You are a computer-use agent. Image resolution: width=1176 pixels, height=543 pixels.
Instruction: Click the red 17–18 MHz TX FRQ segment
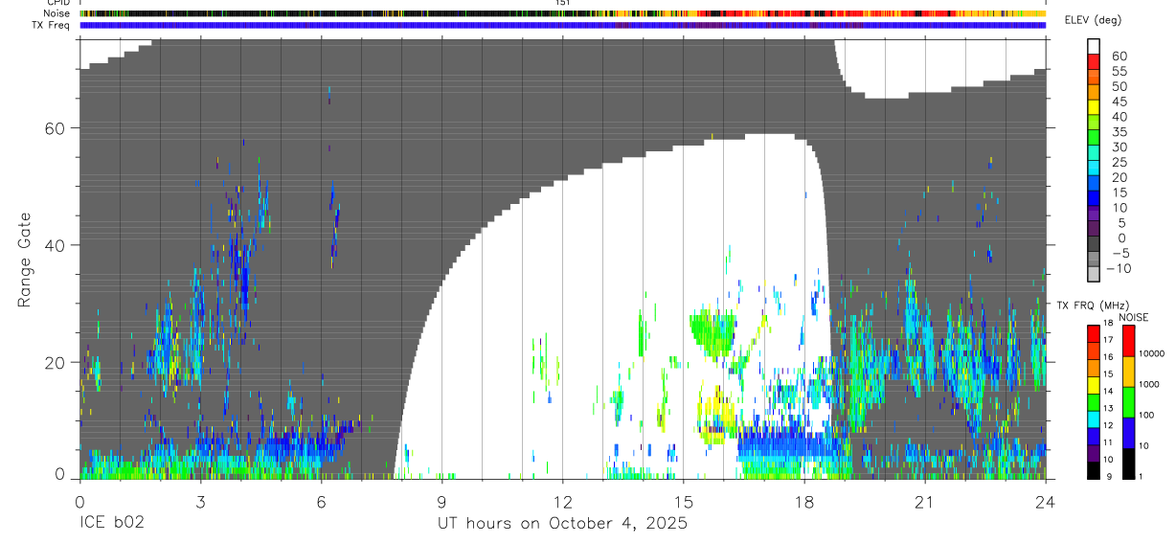pyautogui.click(x=1094, y=332)
